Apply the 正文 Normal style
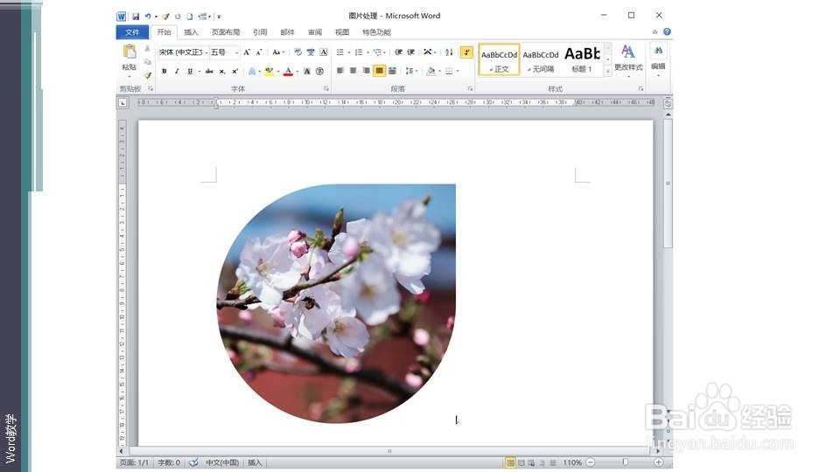840x472 pixels. (499, 59)
